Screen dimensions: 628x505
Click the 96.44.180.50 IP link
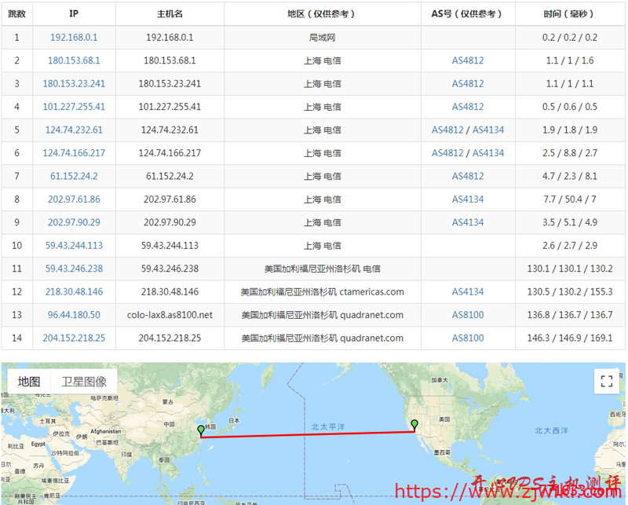[x=73, y=314]
